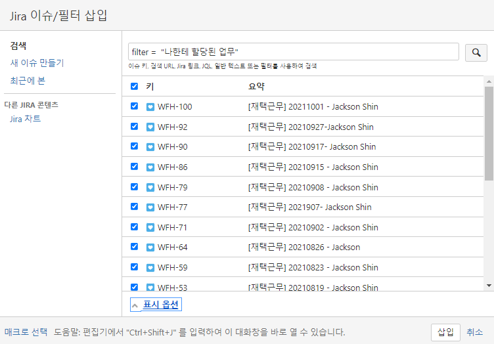
Task: Uncheck the WFH-92 issue checkbox
Action: [134, 126]
